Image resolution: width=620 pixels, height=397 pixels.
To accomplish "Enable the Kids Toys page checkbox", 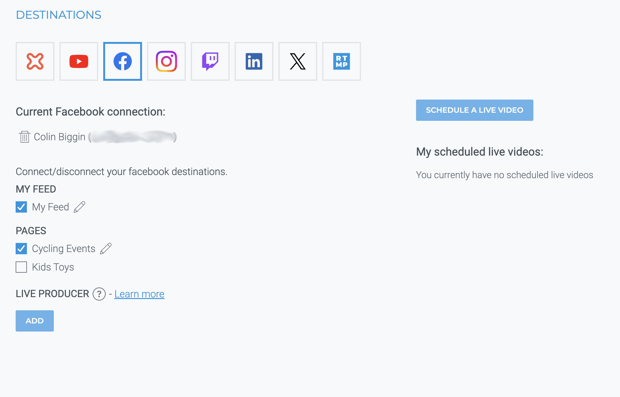I will (x=21, y=267).
